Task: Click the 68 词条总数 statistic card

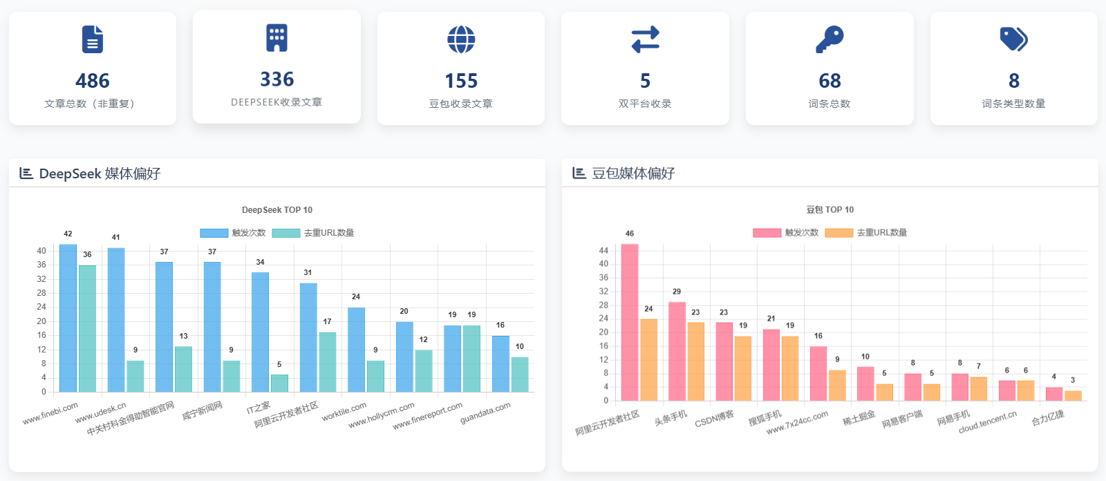Action: [x=829, y=68]
